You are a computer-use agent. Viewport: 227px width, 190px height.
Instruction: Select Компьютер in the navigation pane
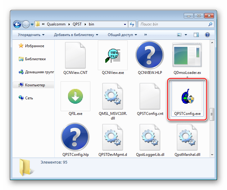34,85
